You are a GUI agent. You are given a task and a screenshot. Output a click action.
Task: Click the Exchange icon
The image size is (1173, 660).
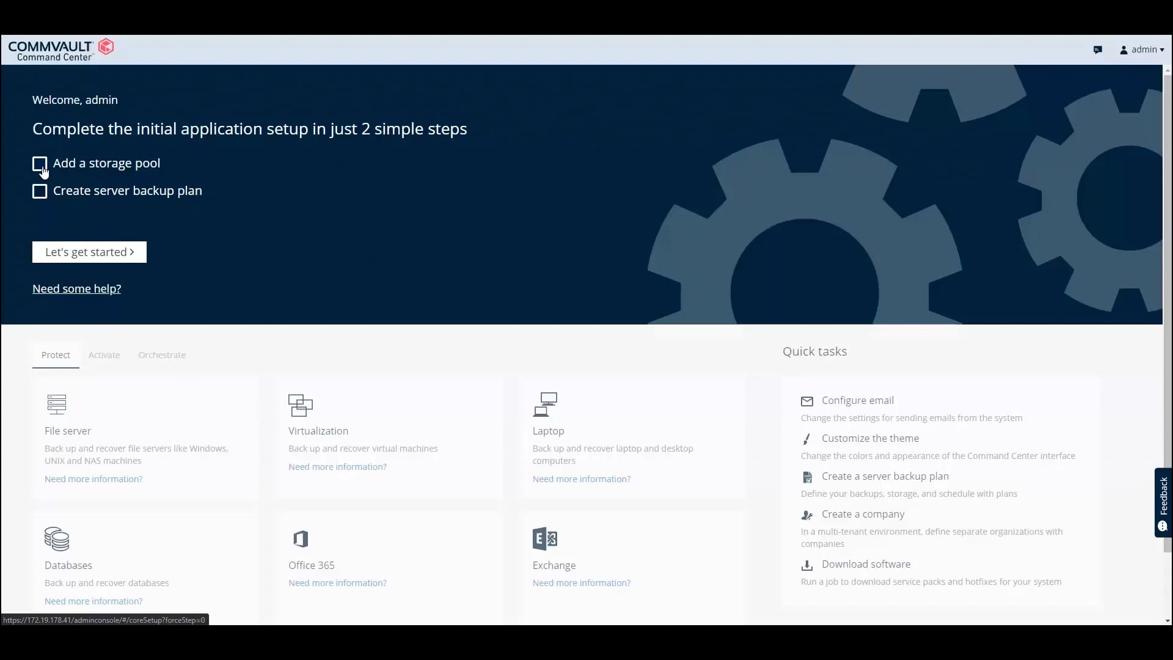[546, 538]
